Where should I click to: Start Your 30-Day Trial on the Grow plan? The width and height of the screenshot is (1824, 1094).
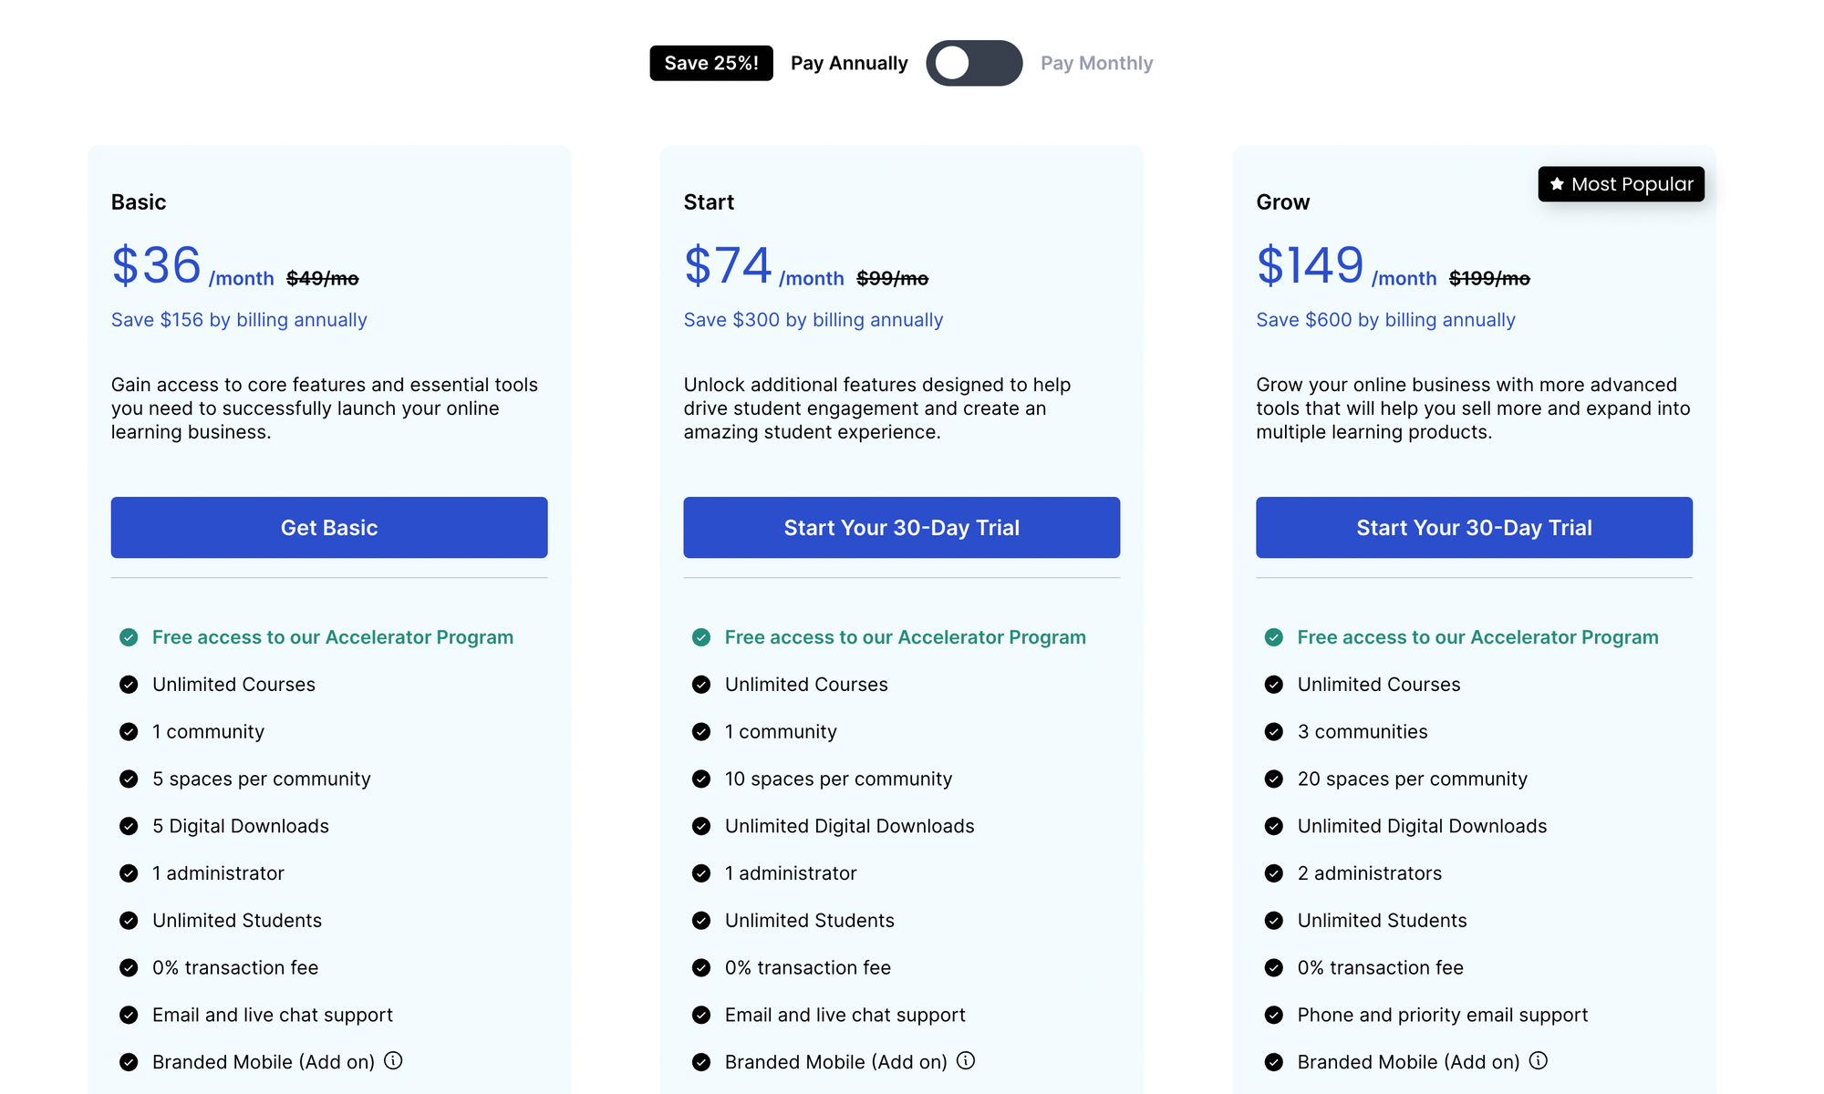click(1474, 527)
